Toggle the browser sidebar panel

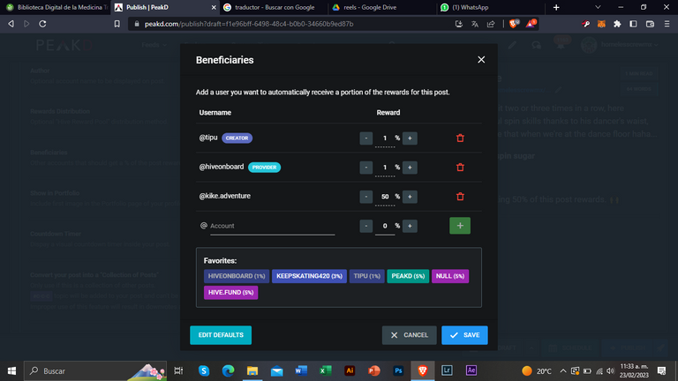tap(633, 24)
